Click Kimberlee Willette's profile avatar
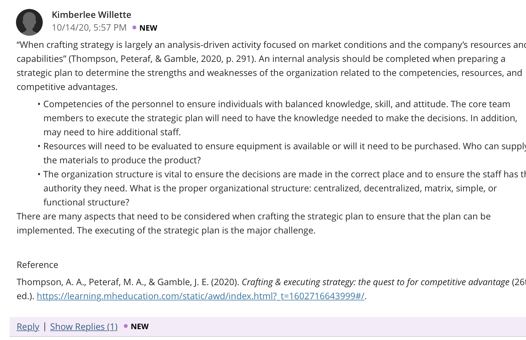Screen dimensions: 526x340 29,22
